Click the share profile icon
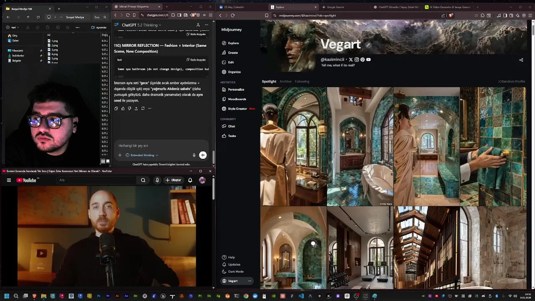The image size is (535, 301). click(521, 60)
